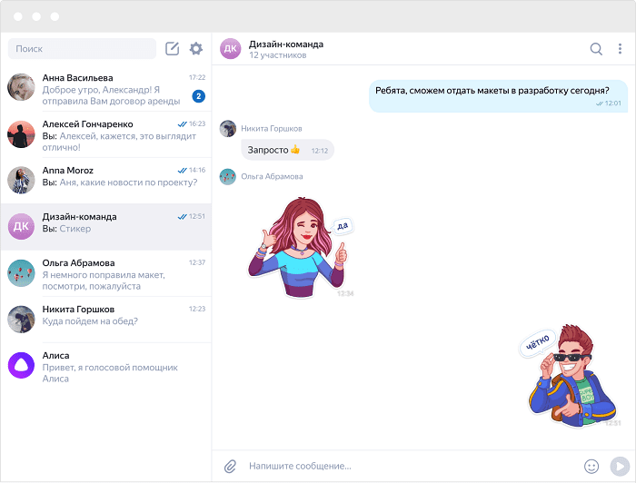
Task: Open Никита Горшков conversation in sidebar
Action: (x=106, y=320)
